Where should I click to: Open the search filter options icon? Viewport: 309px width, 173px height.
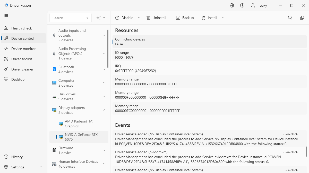[x=88, y=18]
